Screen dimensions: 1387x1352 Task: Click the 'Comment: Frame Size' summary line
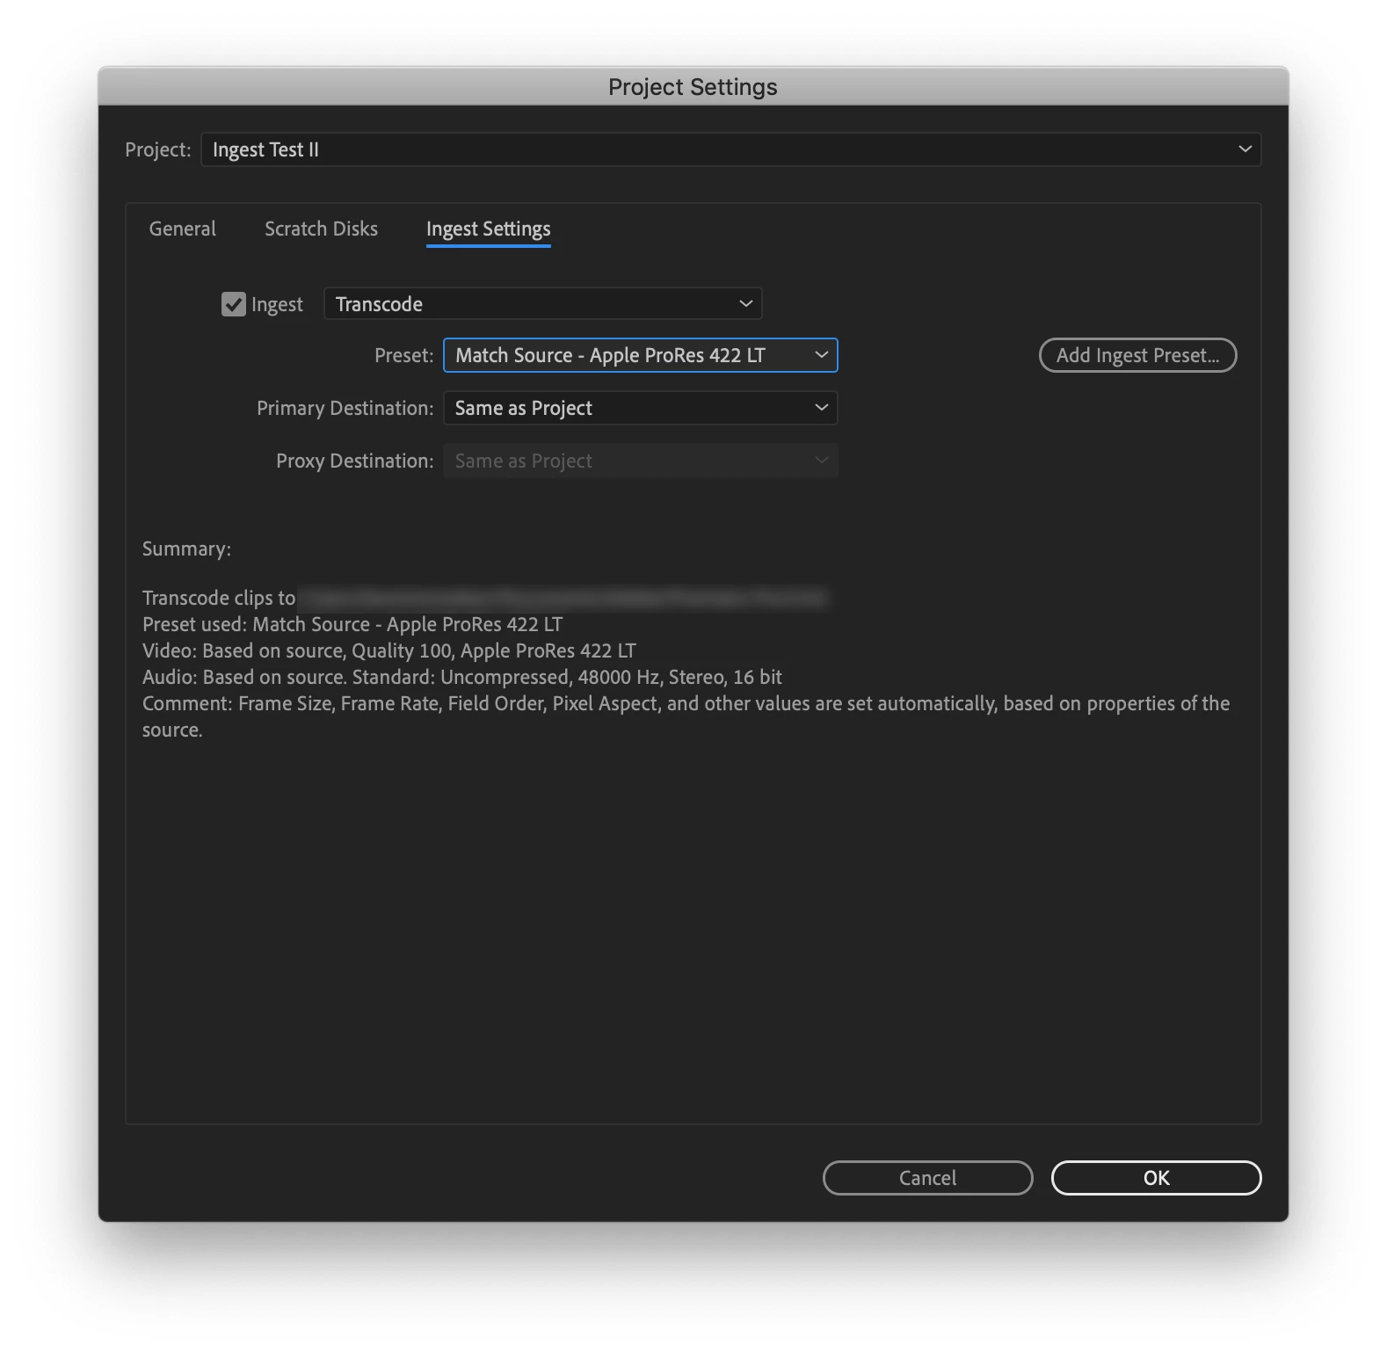(686, 716)
